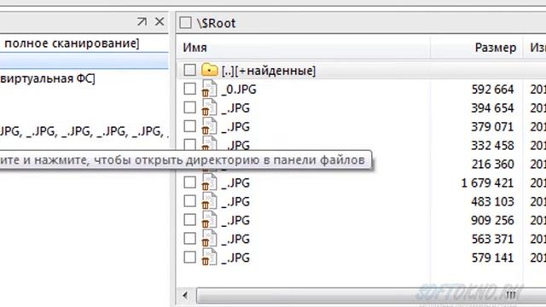Click the size value 216 360
This screenshot has height=307, width=546.
coord(493,165)
